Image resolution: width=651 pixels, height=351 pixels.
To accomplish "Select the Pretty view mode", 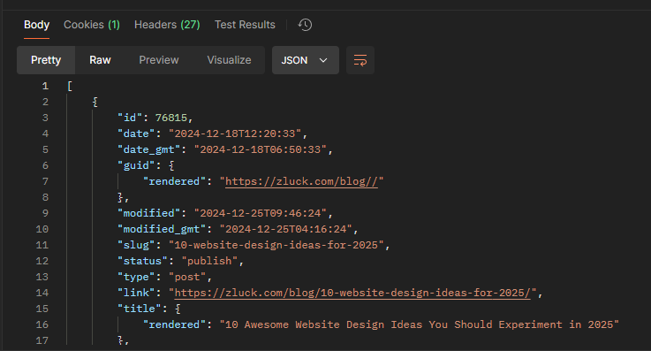I will [x=46, y=60].
